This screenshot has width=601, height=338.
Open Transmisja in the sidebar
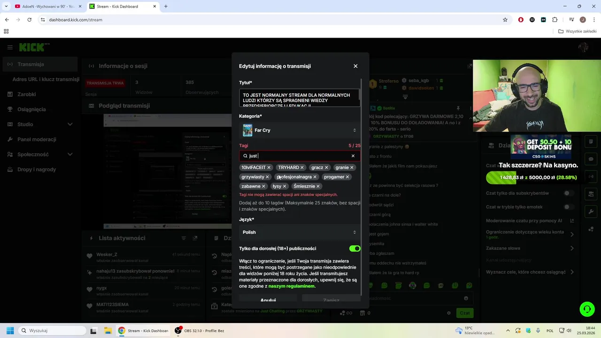coord(40,64)
